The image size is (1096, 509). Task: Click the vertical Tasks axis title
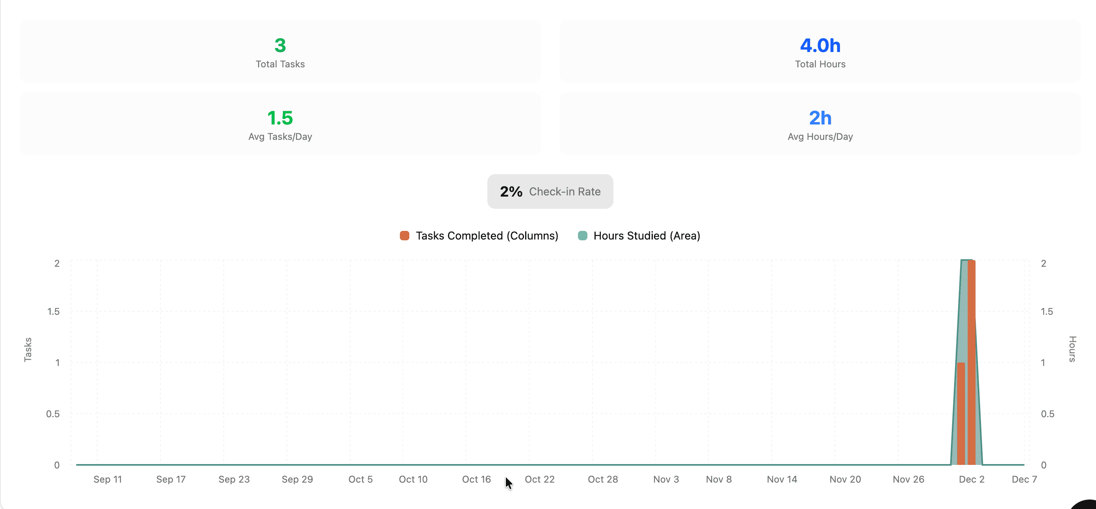[28, 350]
